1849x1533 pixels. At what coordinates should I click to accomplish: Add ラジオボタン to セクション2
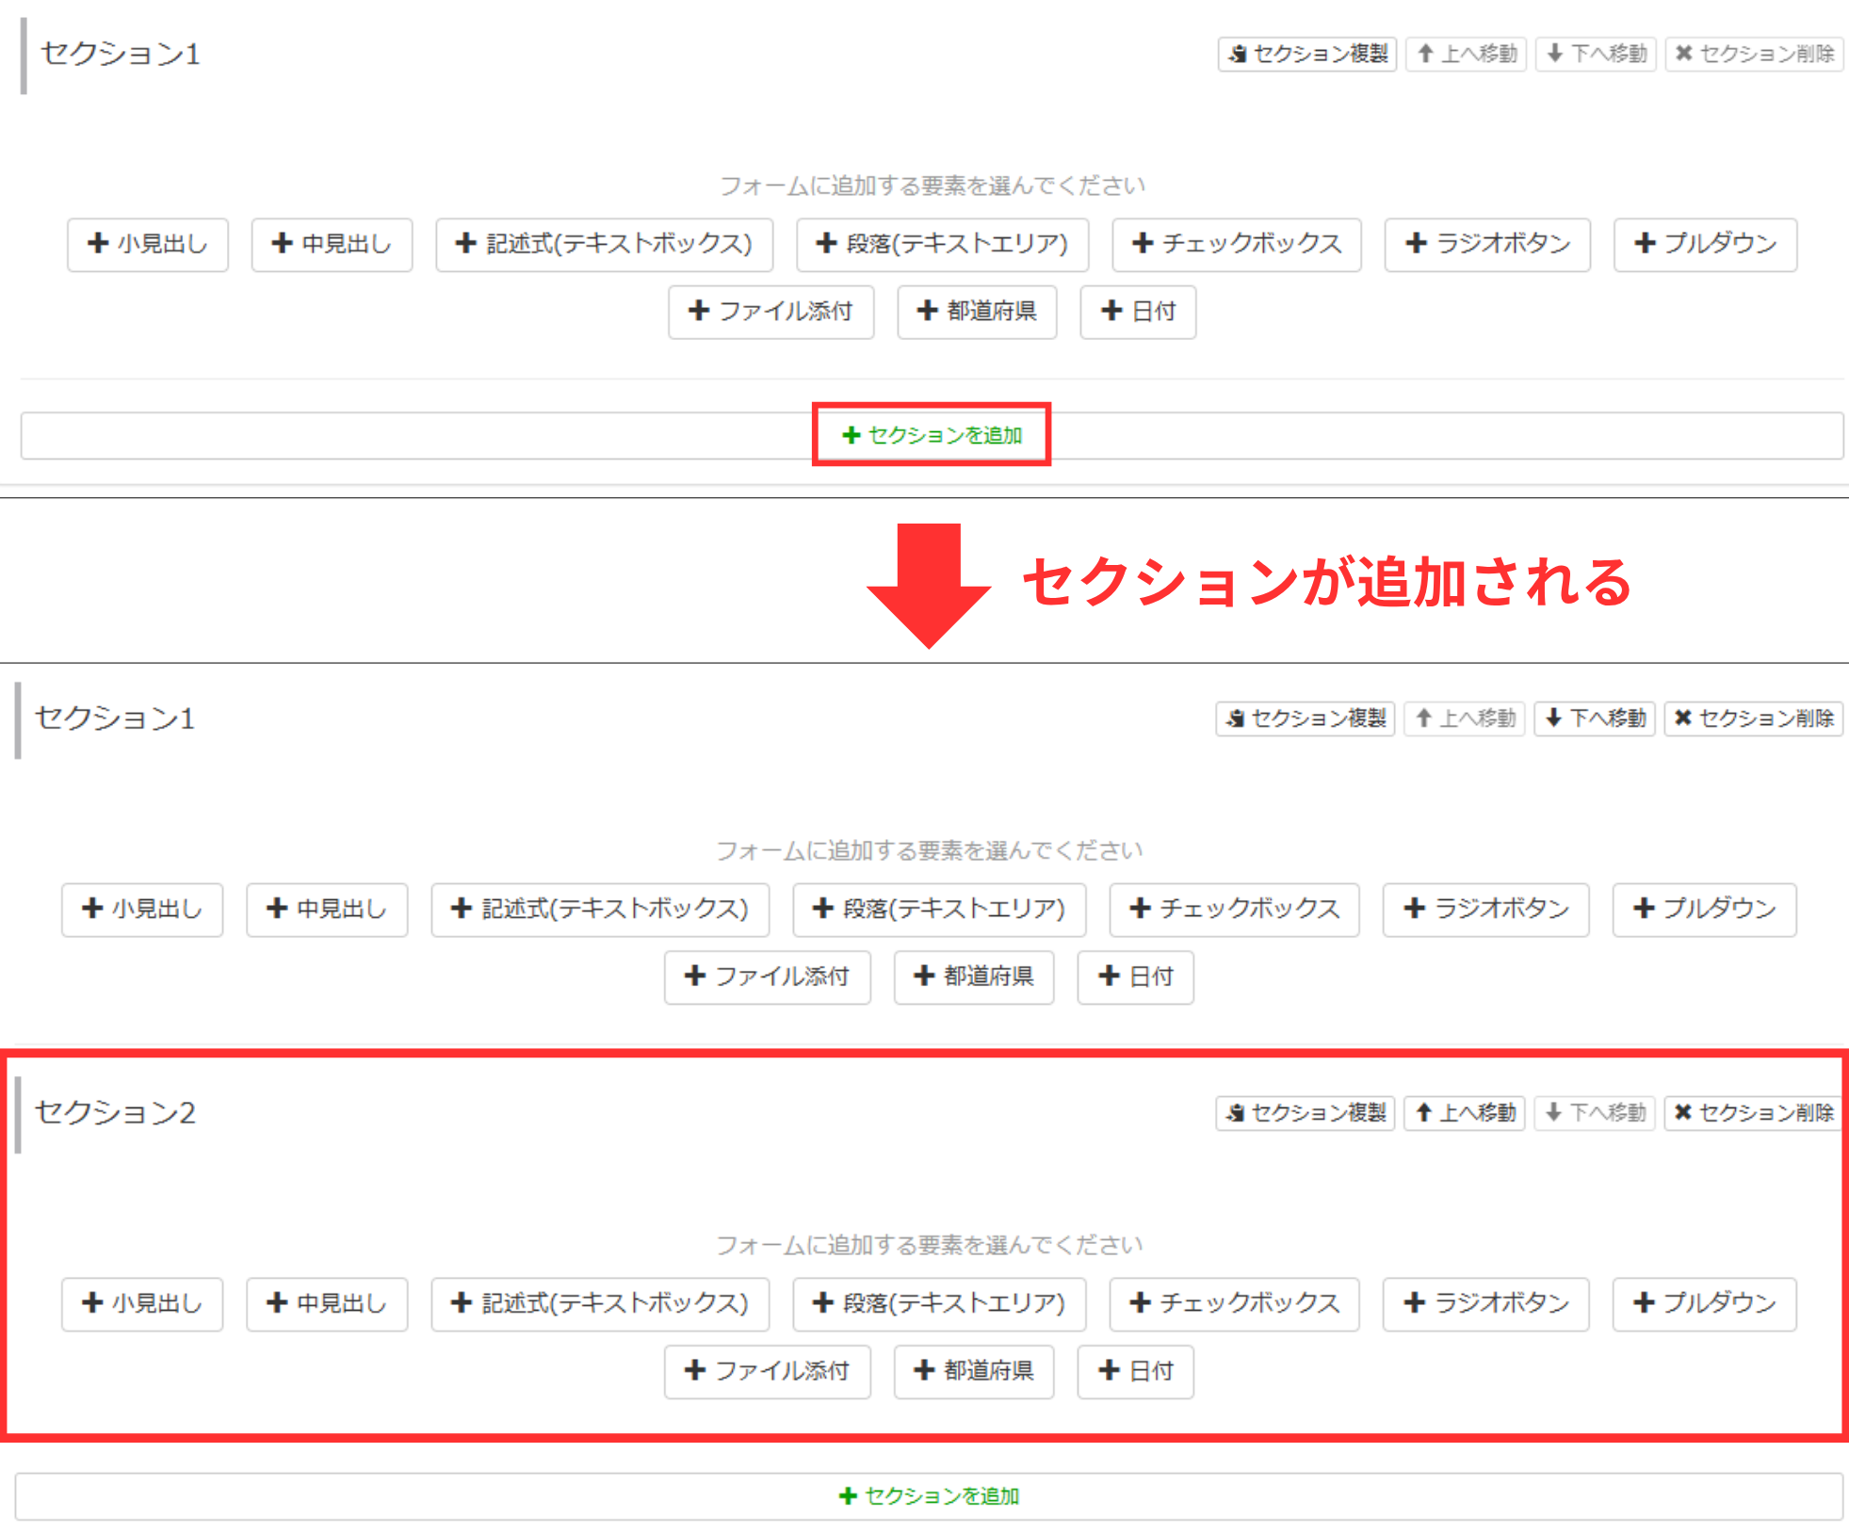(x=1485, y=1304)
